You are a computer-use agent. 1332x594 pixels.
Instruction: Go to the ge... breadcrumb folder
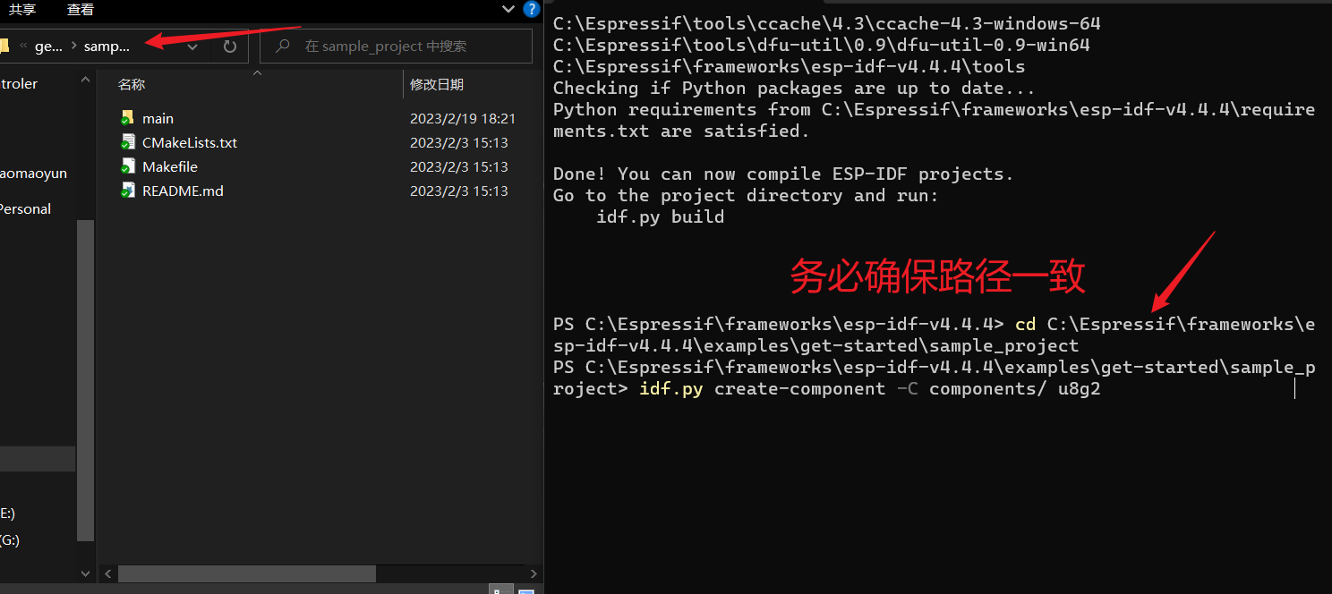pyautogui.click(x=48, y=47)
